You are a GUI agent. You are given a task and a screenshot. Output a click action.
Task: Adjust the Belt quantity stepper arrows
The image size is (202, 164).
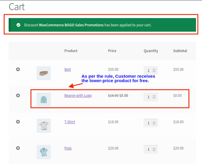(154, 70)
